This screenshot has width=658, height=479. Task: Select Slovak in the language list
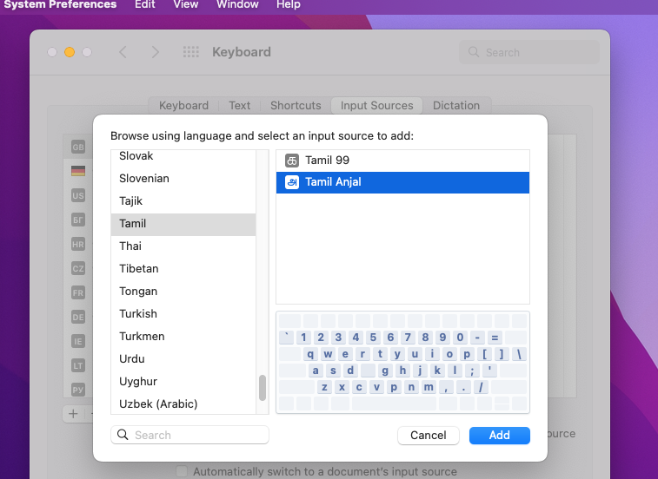tap(183, 156)
